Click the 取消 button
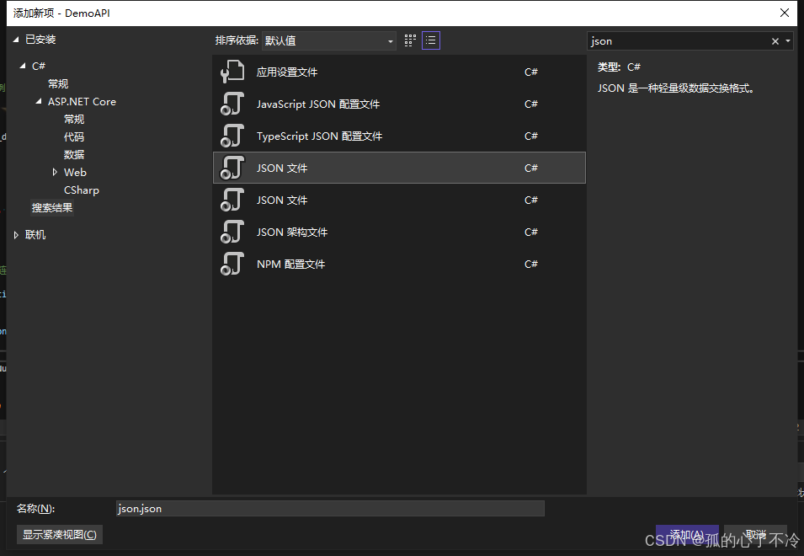Viewport: 804px width, 556px height. [755, 534]
